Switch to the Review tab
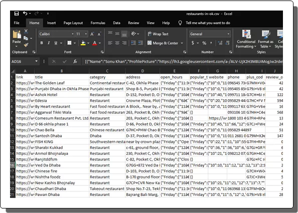The image size is (298, 213). [133, 23]
